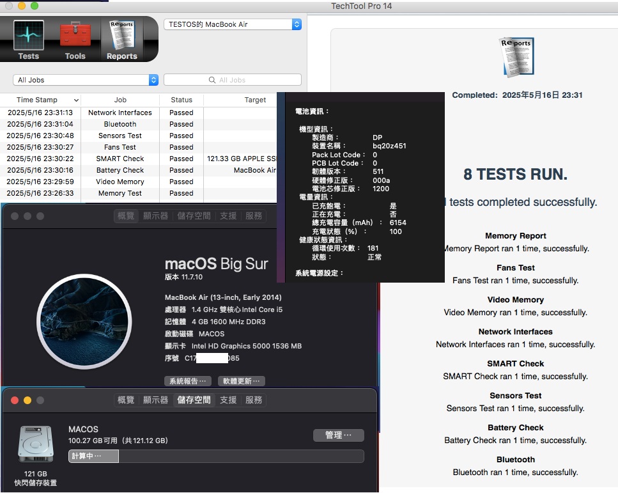Image resolution: width=618 pixels, height=493 pixels.
Task: Click the Battery Check heading in the report
Action: pos(516,428)
